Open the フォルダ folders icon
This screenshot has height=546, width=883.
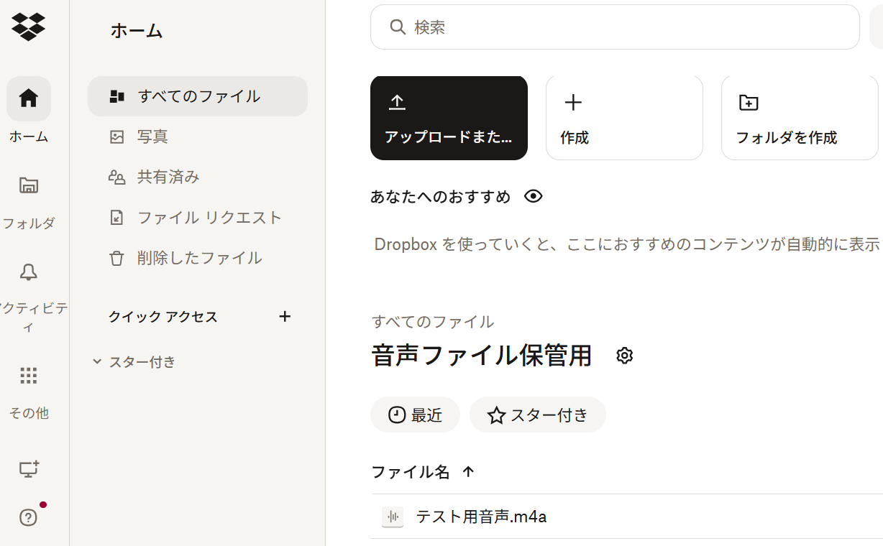pos(29,185)
